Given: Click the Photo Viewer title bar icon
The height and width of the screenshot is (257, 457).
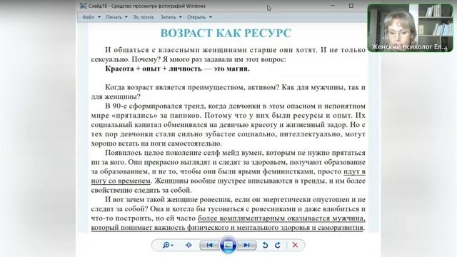Looking at the screenshot, I should click(x=84, y=6).
